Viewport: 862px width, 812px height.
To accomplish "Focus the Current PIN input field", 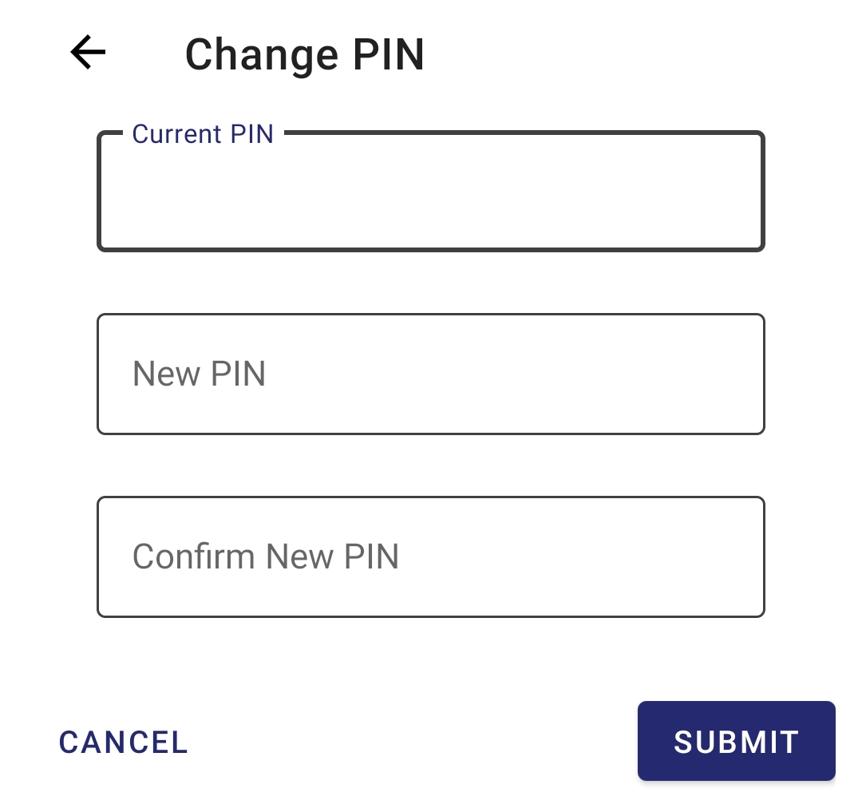I will [431, 192].
